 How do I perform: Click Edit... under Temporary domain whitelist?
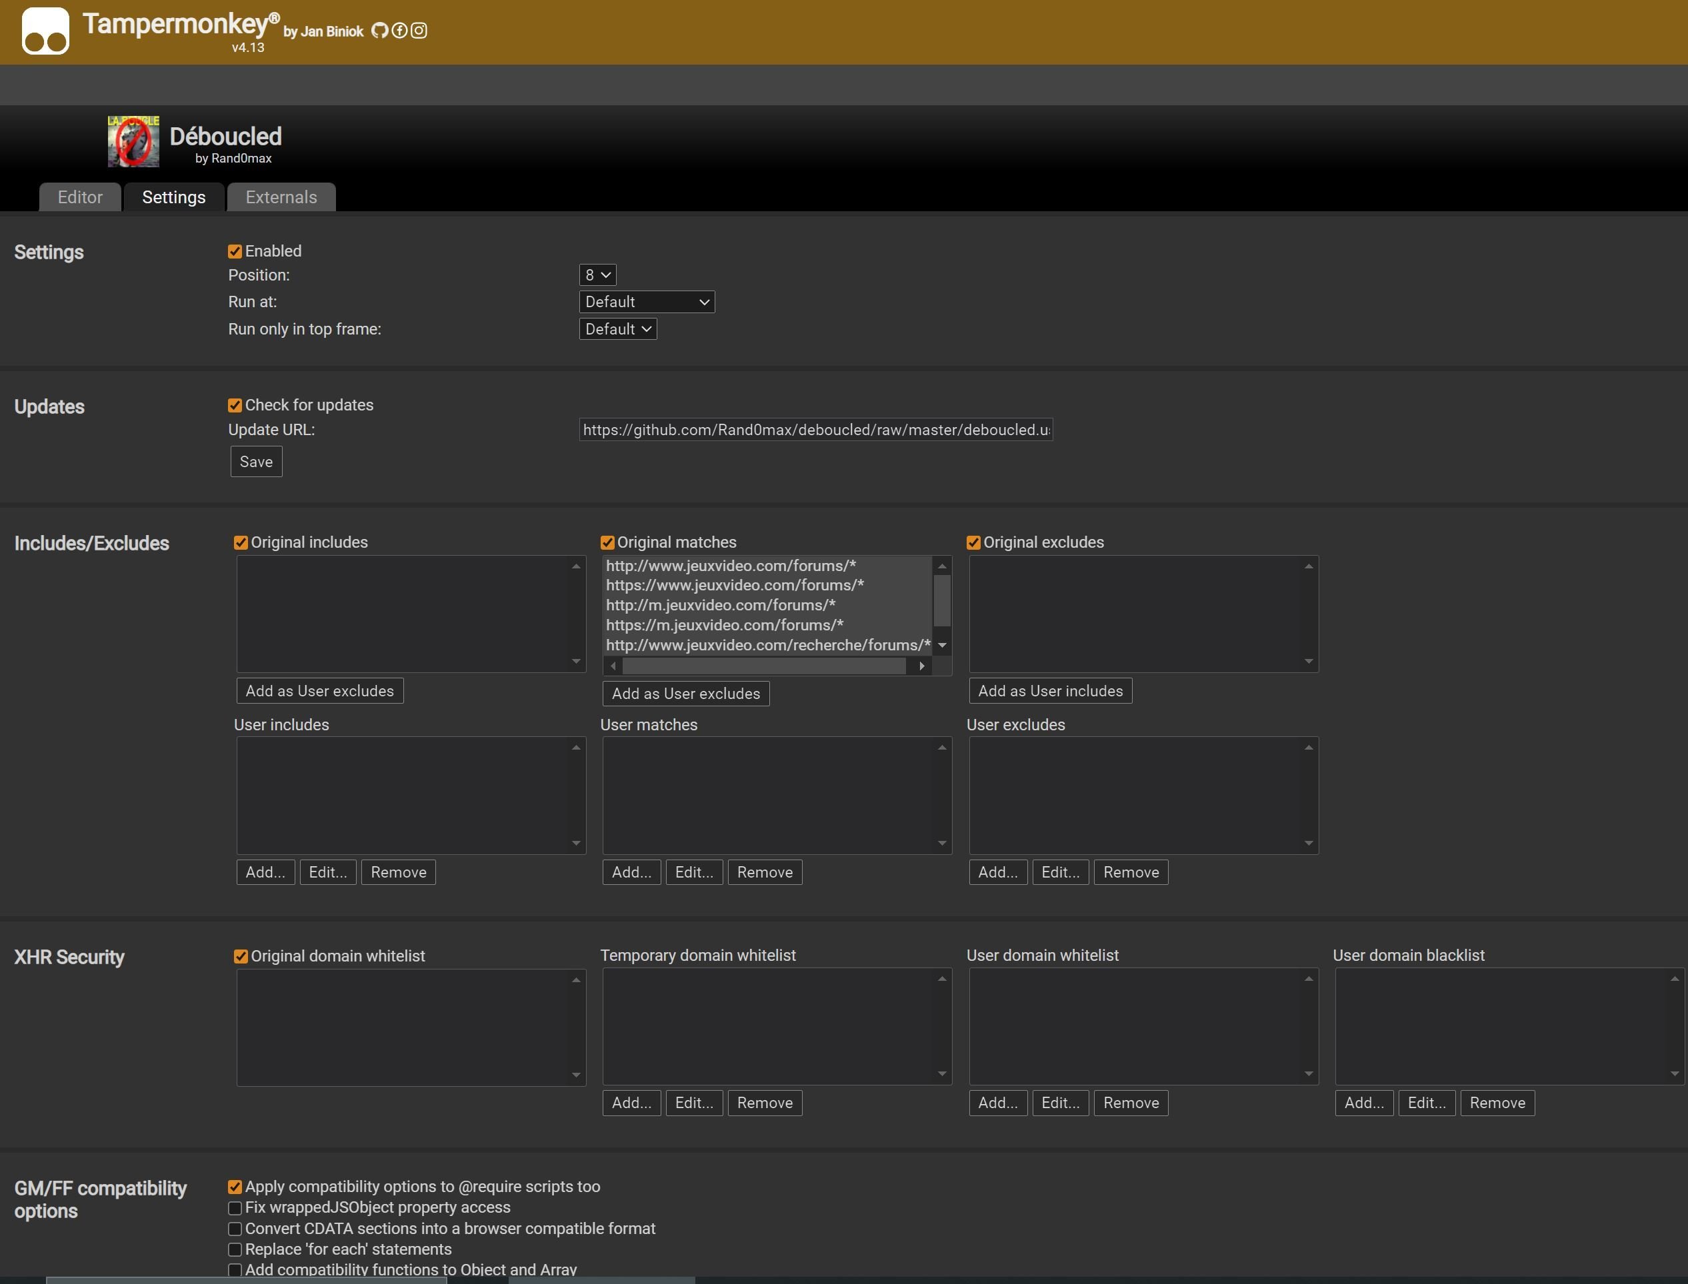[694, 1103]
